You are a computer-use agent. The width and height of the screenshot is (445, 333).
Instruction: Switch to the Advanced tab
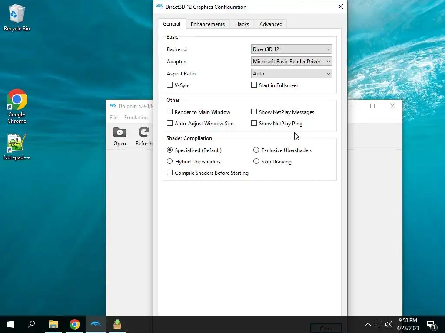tap(271, 24)
